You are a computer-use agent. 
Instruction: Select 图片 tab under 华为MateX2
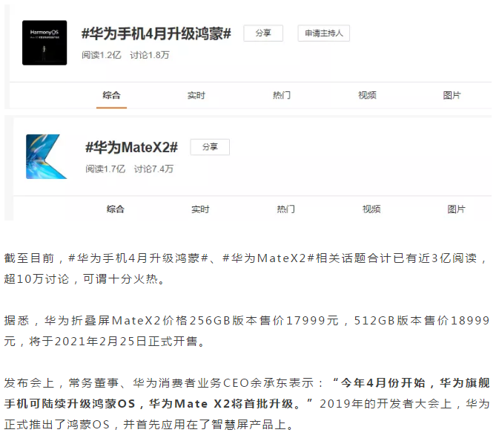pyautogui.click(x=456, y=209)
